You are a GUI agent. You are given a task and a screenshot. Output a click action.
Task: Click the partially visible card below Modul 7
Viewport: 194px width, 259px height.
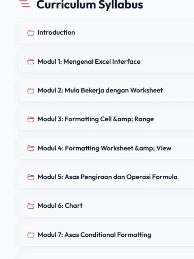pyautogui.click(x=107, y=256)
